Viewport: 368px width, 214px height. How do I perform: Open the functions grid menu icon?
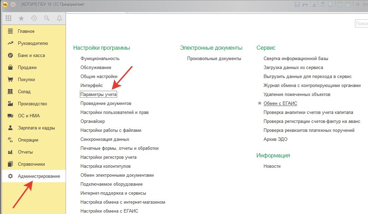point(9,18)
